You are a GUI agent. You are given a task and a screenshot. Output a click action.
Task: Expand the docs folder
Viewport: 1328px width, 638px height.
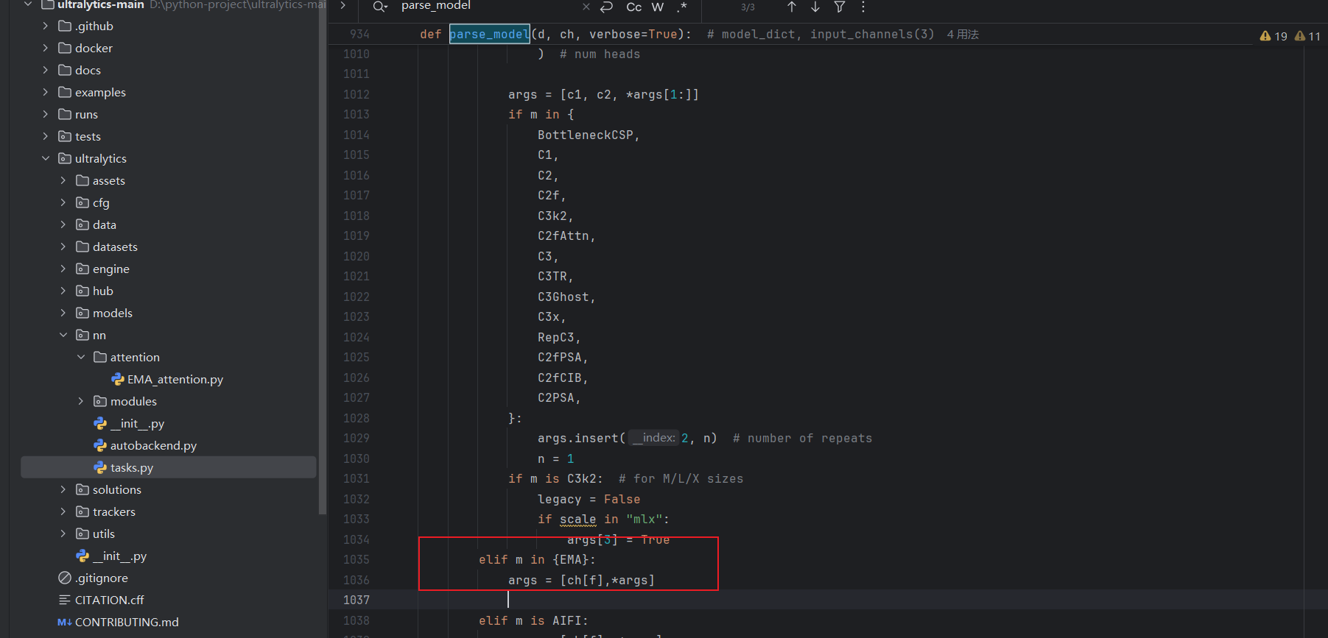pyautogui.click(x=46, y=70)
